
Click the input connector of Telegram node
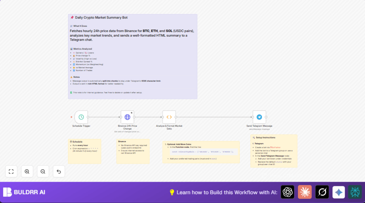[x=253, y=117]
